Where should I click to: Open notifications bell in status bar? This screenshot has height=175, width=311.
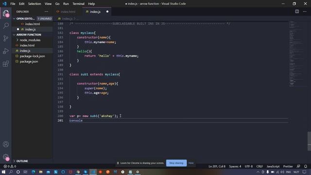(x=306, y=166)
